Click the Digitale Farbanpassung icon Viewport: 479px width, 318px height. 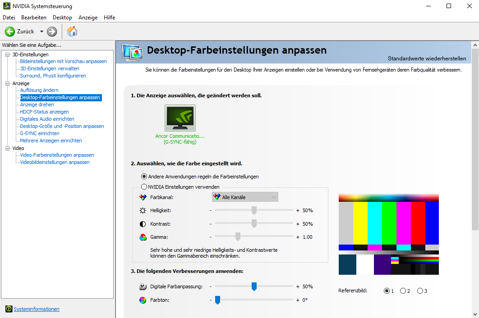(143, 286)
